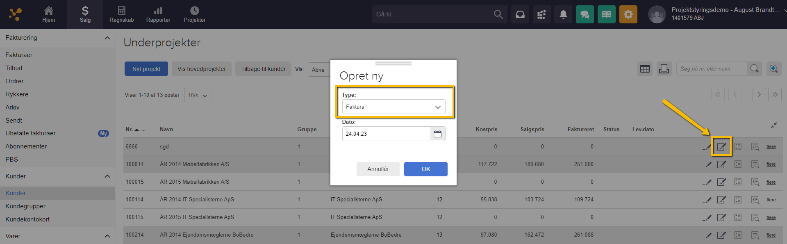The height and width of the screenshot is (244, 787).
Task: Expand the Type dropdown showing Faktura
Action: [393, 107]
